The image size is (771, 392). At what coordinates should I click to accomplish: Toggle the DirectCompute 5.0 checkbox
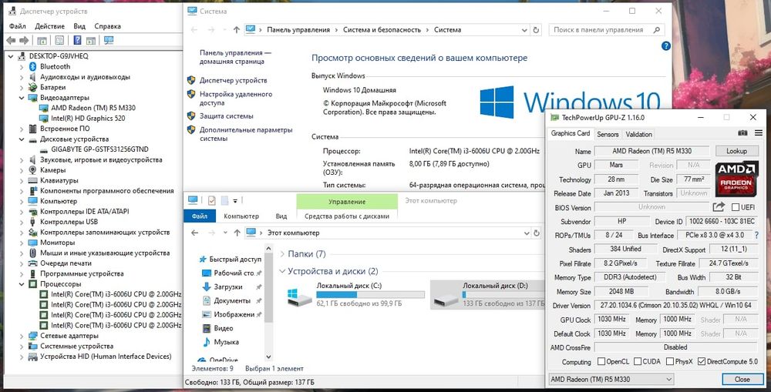pyautogui.click(x=702, y=361)
